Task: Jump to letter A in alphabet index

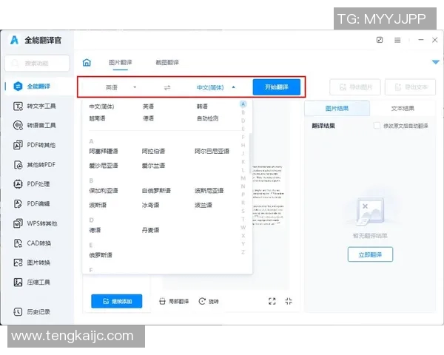Action: coord(243,104)
